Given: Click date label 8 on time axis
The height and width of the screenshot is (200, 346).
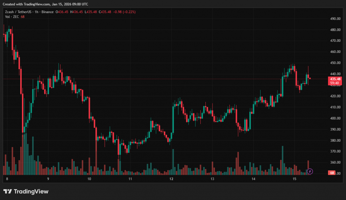Looking at the screenshot, I should 7,179.
